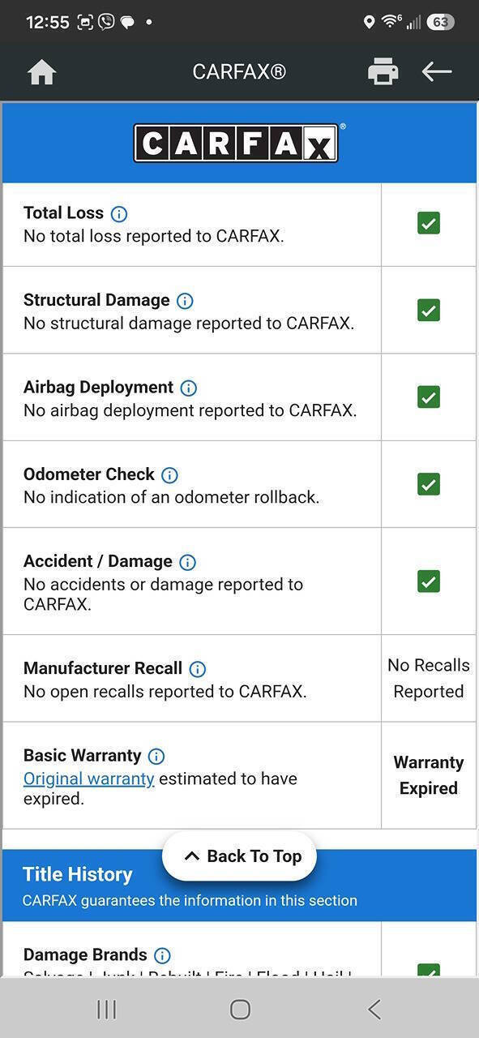Open info icon beside Structural Damage

click(x=185, y=301)
